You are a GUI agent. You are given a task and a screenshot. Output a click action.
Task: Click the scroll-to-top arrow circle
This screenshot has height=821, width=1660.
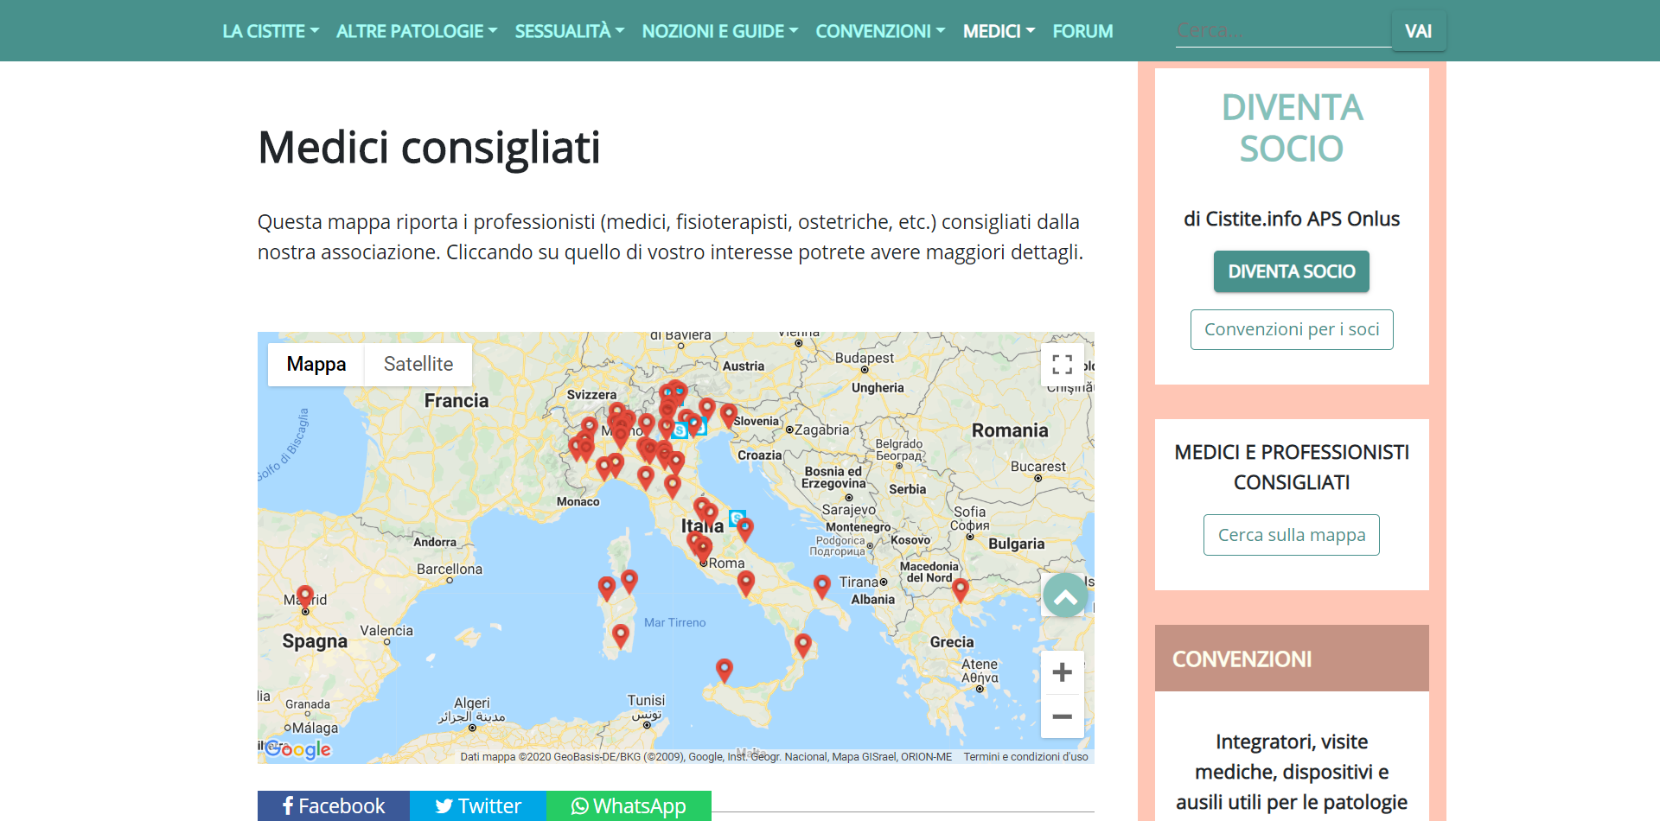click(x=1065, y=595)
